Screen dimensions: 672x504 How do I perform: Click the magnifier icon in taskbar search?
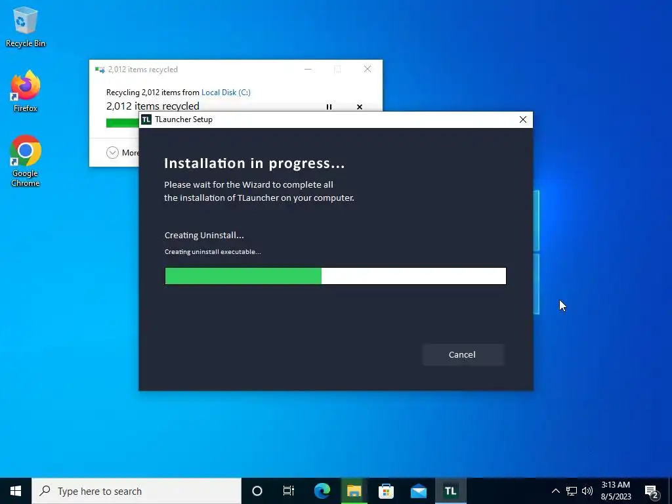tap(45, 491)
